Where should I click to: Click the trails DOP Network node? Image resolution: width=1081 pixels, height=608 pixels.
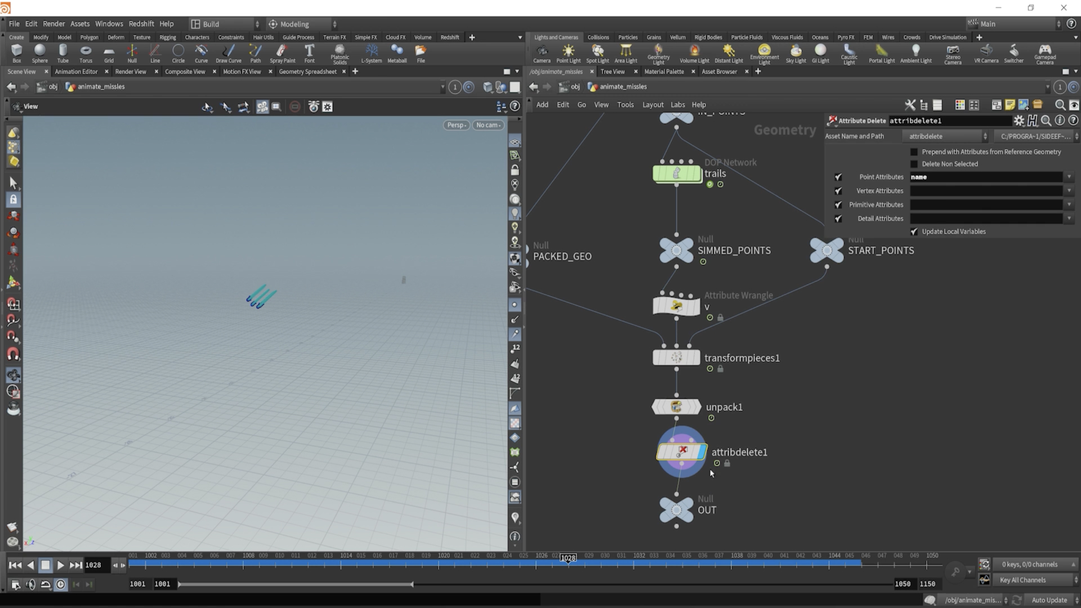tap(677, 173)
